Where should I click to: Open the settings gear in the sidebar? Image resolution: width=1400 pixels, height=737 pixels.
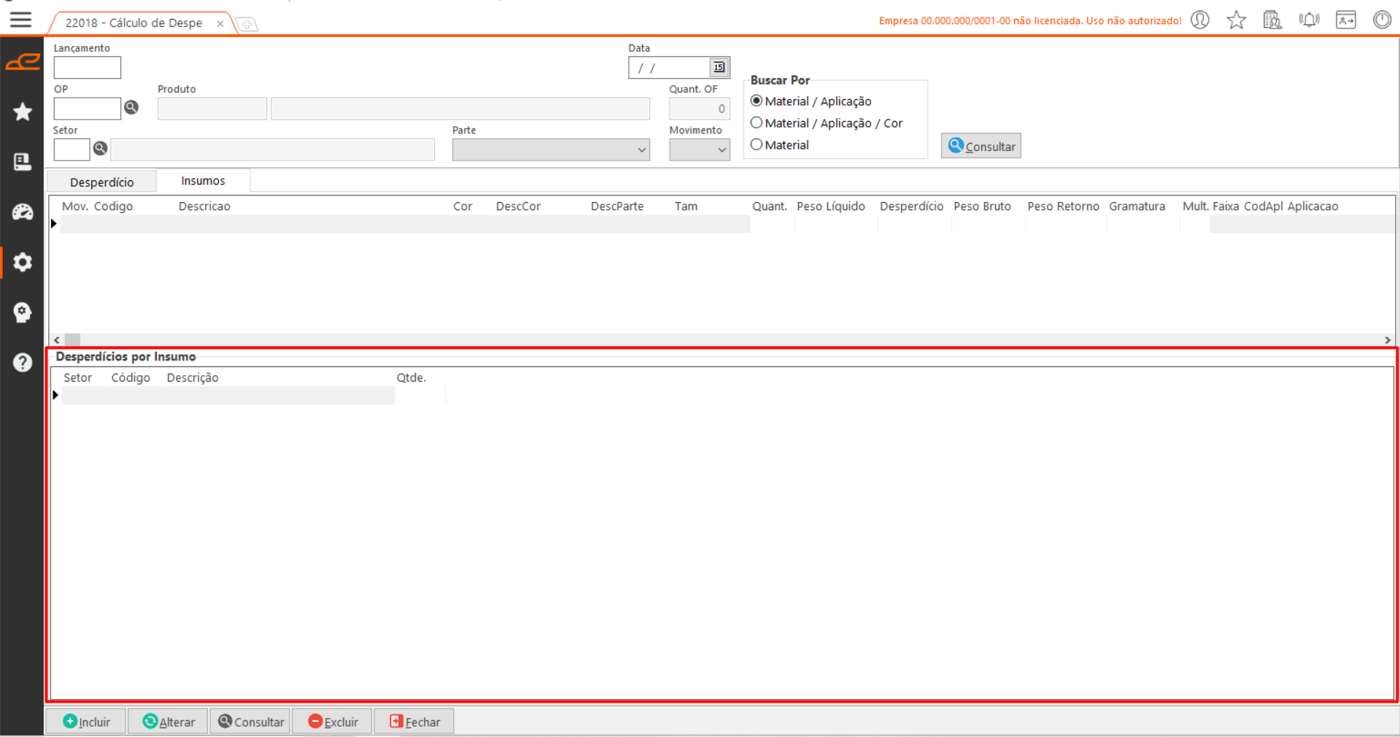tap(23, 262)
